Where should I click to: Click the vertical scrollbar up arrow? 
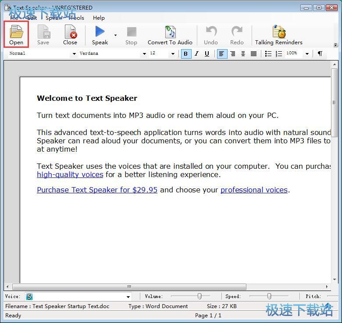(x=335, y=64)
